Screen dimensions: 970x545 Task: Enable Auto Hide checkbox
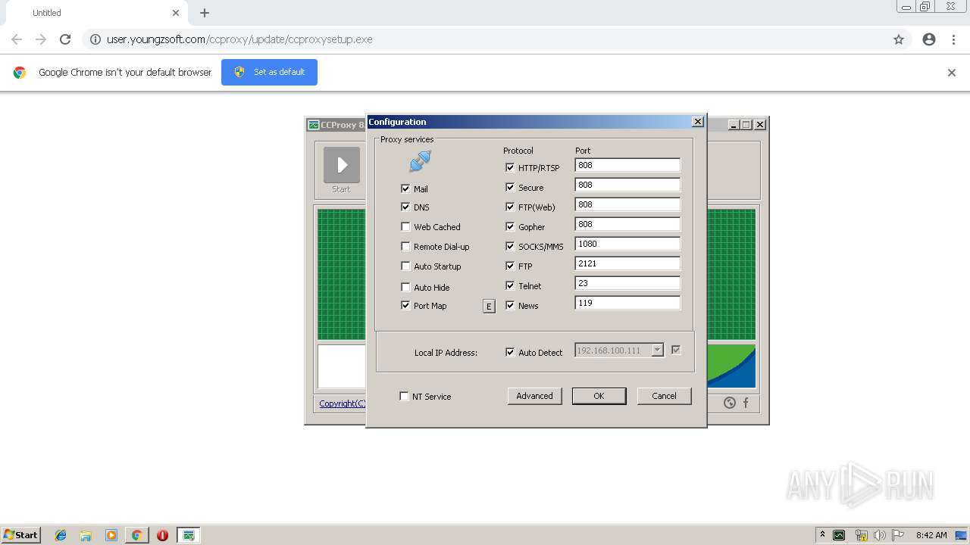(x=405, y=287)
